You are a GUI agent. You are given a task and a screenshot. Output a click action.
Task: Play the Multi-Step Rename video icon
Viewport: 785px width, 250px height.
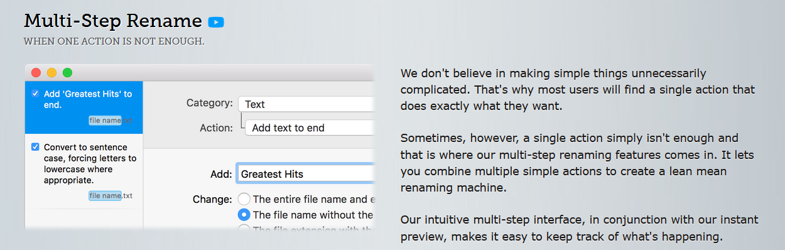(216, 22)
